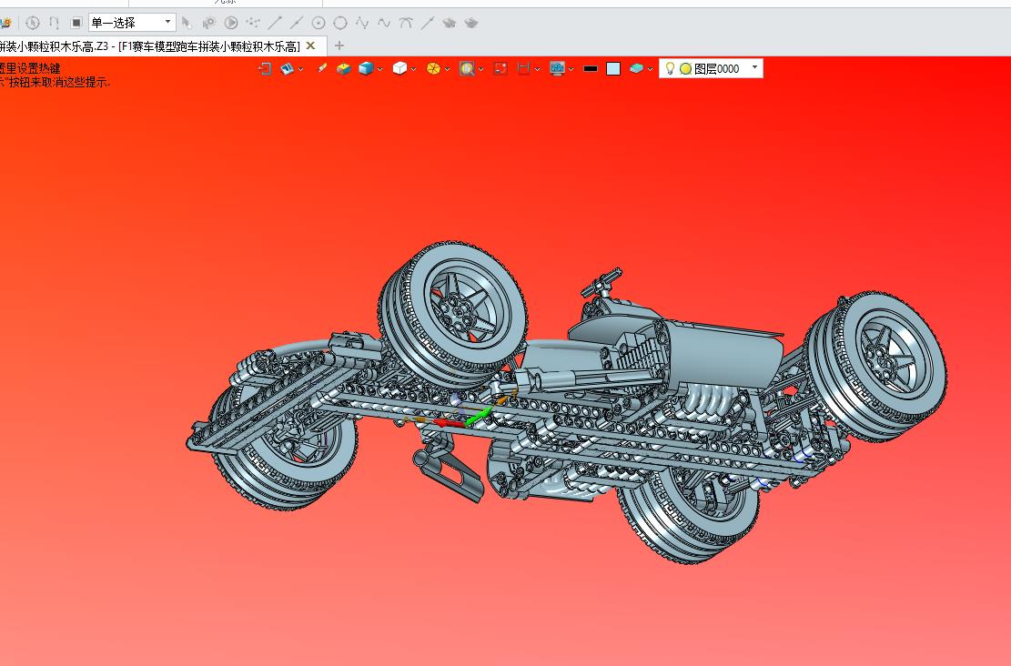1011x666 pixels.
Task: Click the circle quadrant snap icon
Action: [x=340, y=24]
